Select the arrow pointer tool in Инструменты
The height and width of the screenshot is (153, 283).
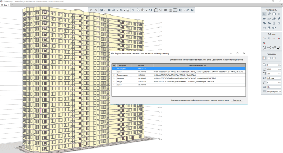tap(264, 14)
